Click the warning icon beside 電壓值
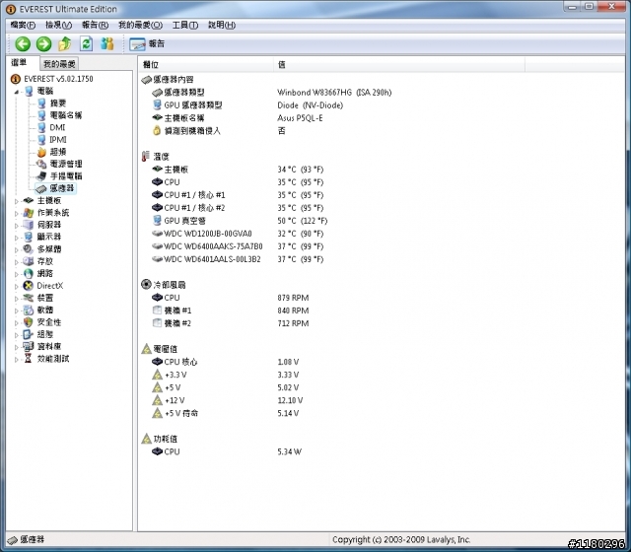The height and width of the screenshot is (552, 631). point(146,349)
